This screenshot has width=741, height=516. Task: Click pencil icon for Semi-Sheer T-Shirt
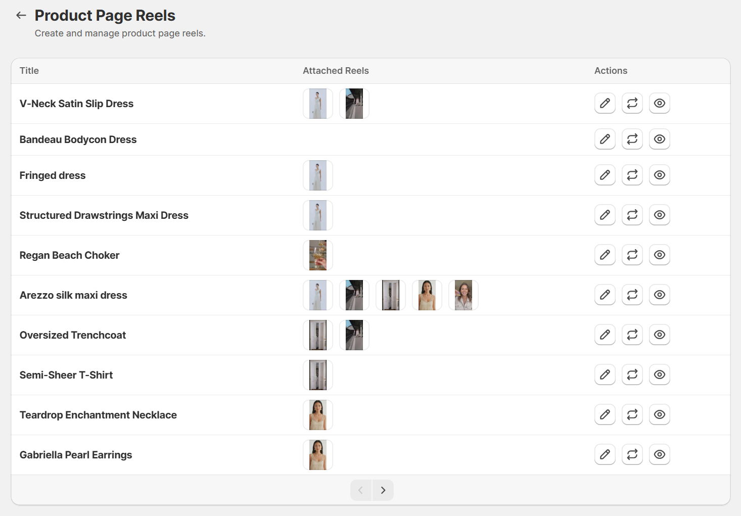click(605, 374)
